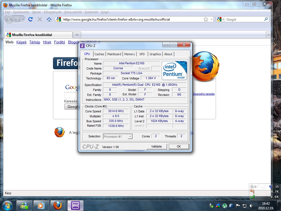The width and height of the screenshot is (281, 211).
Task: Click the small Firefox icon below search box
Action: tap(60, 132)
